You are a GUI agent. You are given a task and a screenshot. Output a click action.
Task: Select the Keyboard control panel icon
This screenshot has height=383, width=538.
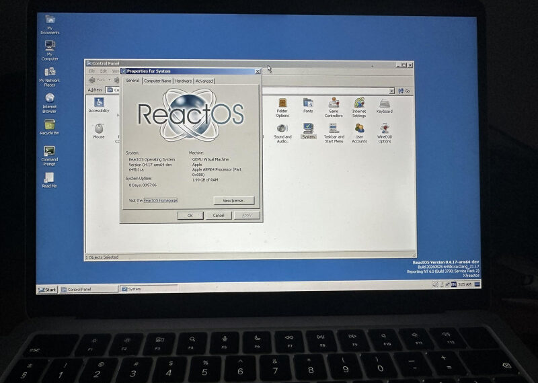pos(385,106)
